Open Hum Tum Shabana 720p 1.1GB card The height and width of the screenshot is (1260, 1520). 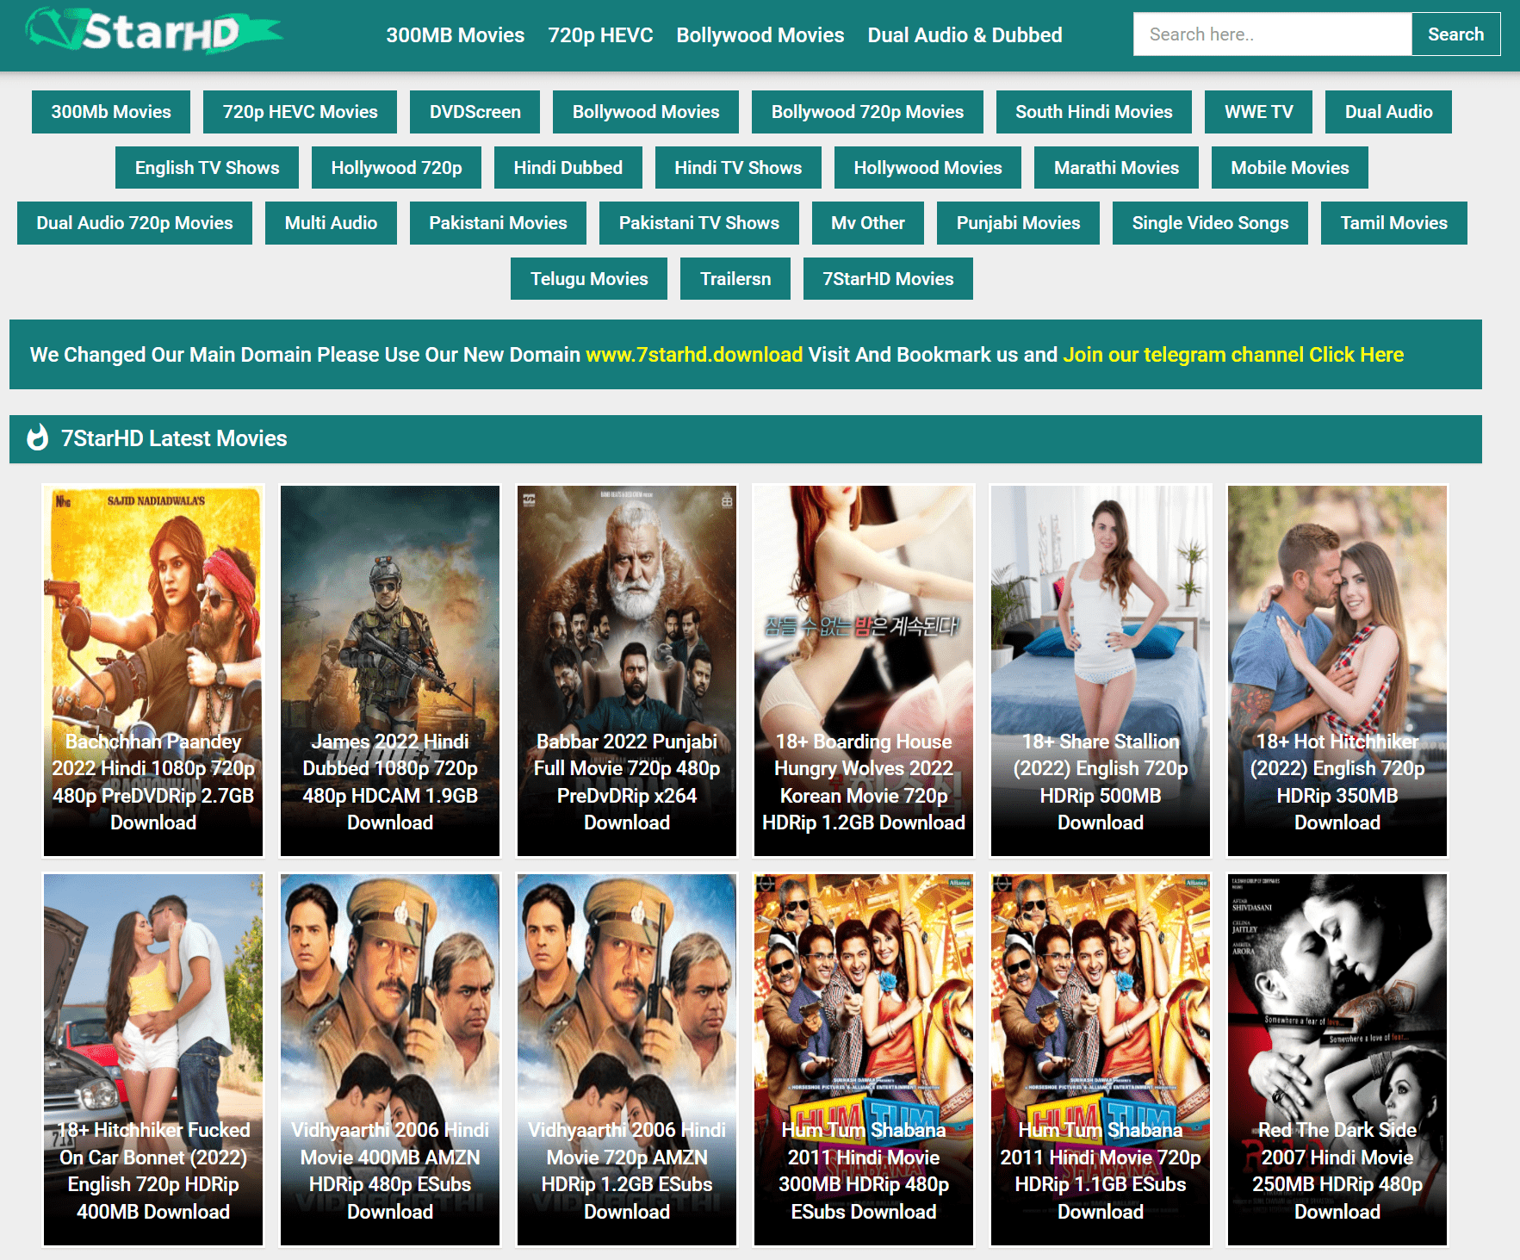coord(1101,1060)
